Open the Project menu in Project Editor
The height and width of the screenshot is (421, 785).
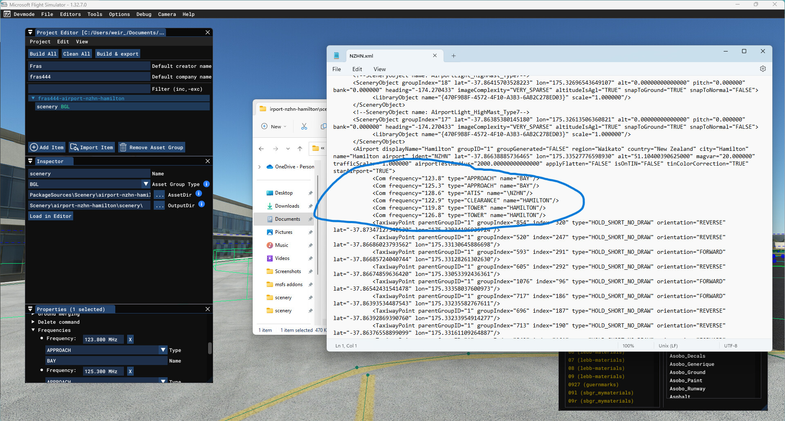[x=40, y=41]
